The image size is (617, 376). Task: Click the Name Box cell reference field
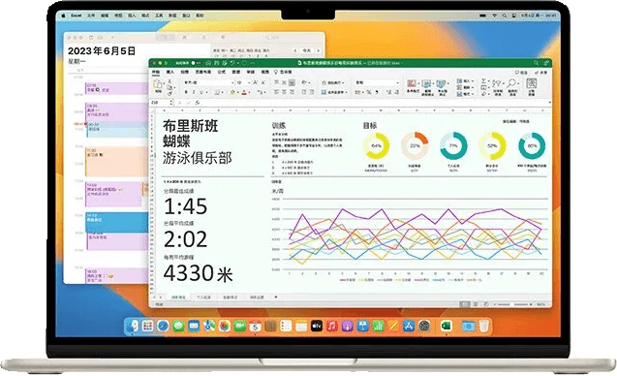(160, 103)
